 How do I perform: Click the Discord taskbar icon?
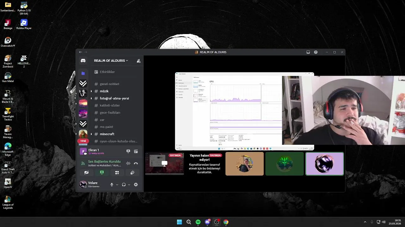pos(207,222)
